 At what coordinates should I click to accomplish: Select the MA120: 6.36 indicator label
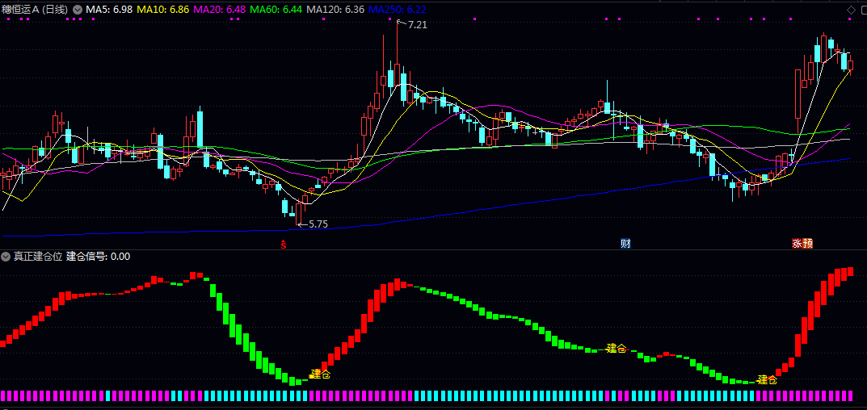(x=335, y=10)
